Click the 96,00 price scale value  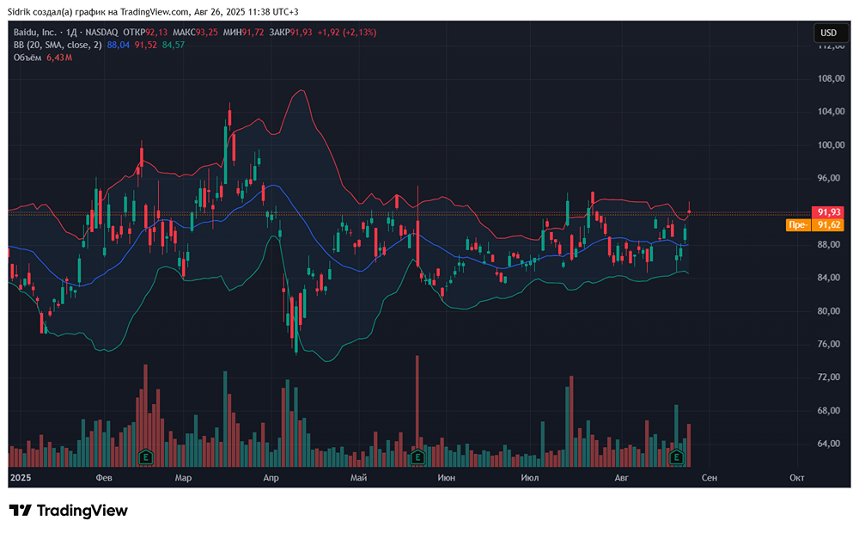coord(829,178)
